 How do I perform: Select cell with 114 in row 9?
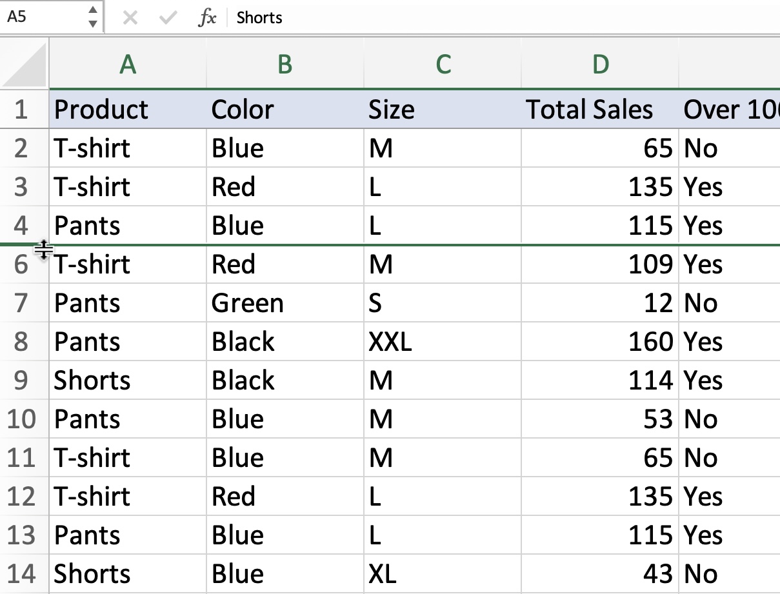(600, 380)
